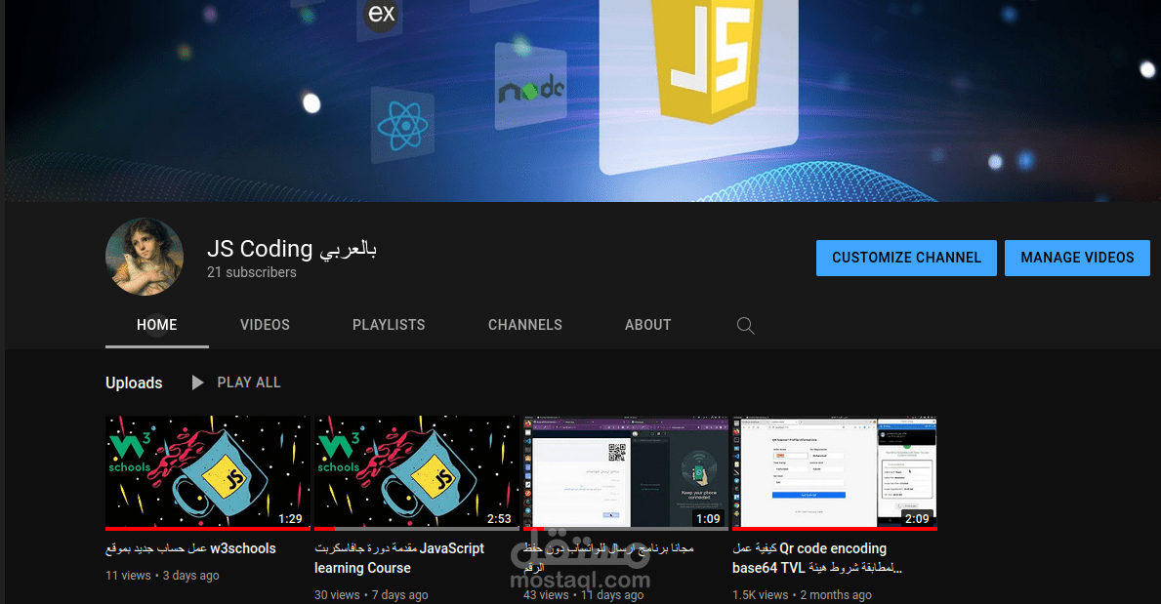Open the PLAYLISTS tab
Viewport: 1161px width, 604px height.
389,325
